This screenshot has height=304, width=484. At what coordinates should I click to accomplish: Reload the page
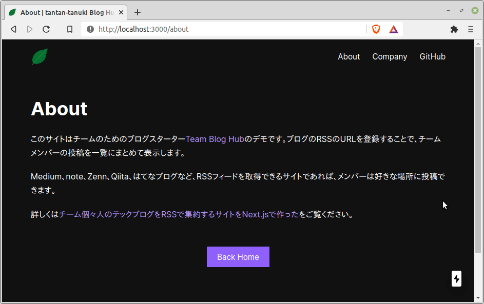point(46,29)
